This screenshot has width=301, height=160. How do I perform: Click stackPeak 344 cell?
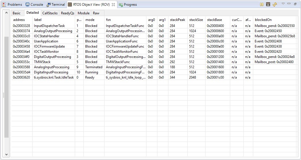tap(178, 77)
